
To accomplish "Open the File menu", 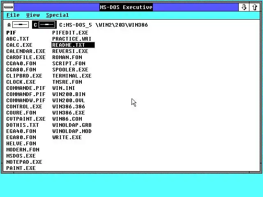I will point(13,15).
